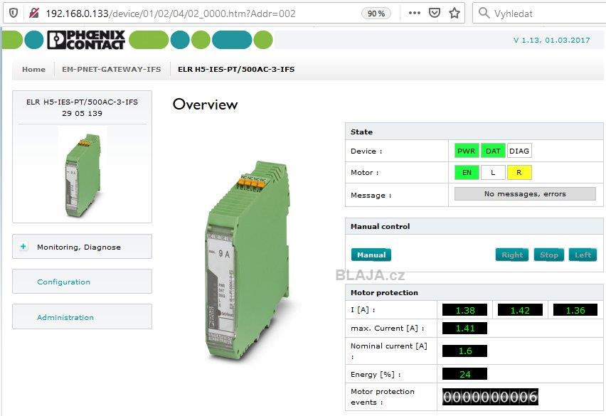Click the Nominal current value 1.6
The image size is (606, 416).
[465, 351]
